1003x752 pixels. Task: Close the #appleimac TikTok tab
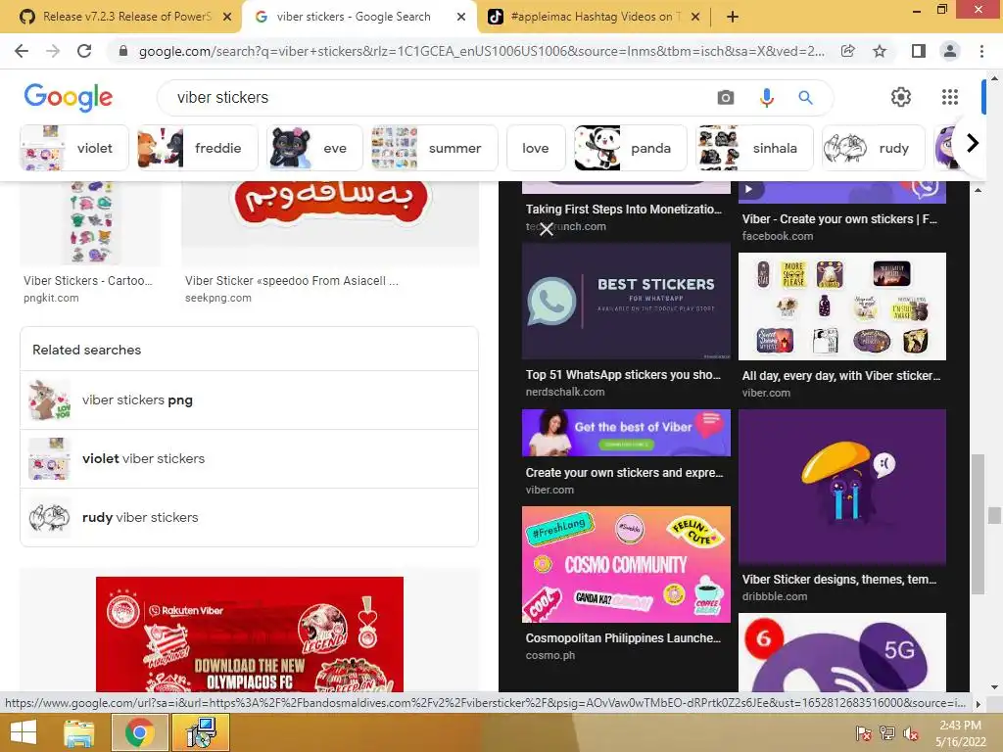[x=696, y=18]
